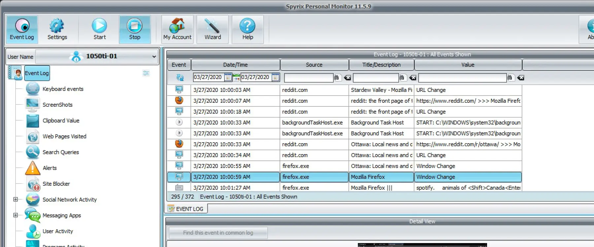Sort by the Date/Time column header
This screenshot has width=594, height=247.
pos(235,65)
